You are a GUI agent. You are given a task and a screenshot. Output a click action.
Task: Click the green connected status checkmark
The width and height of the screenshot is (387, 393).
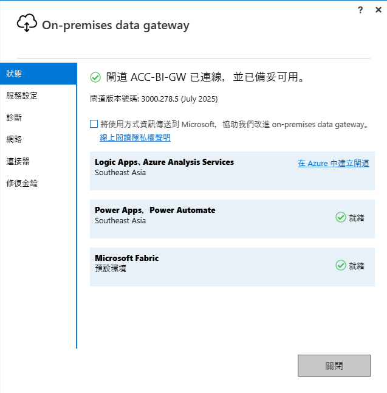click(95, 77)
